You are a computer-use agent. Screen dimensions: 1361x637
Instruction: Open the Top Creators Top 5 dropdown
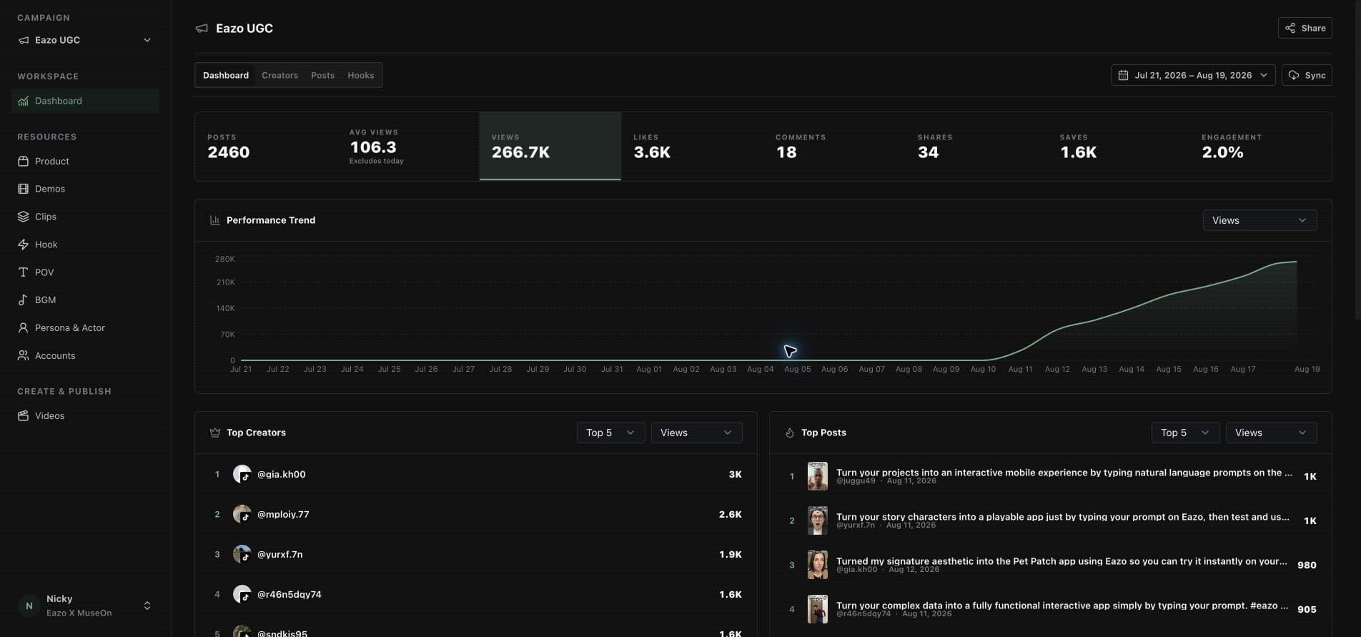pyautogui.click(x=610, y=433)
